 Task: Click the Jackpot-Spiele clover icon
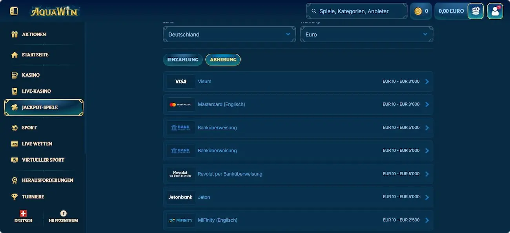pyautogui.click(x=15, y=107)
